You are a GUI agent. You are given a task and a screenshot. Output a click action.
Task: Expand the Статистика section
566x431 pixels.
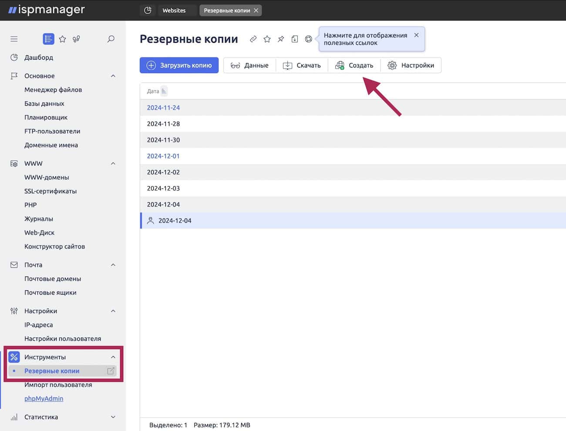(x=113, y=417)
